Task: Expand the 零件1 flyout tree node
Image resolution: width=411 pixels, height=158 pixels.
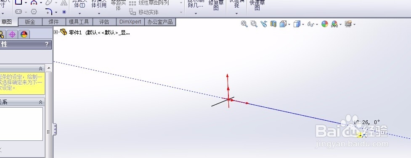Action: [56, 32]
